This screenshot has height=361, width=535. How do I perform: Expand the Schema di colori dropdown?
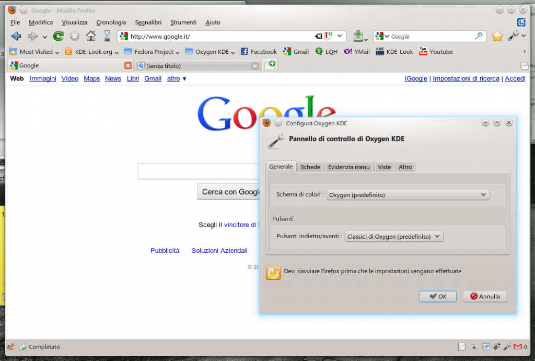[x=408, y=195]
